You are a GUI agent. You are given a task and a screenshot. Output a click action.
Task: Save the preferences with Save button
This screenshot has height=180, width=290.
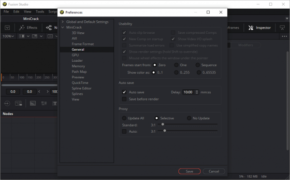coord(189,171)
